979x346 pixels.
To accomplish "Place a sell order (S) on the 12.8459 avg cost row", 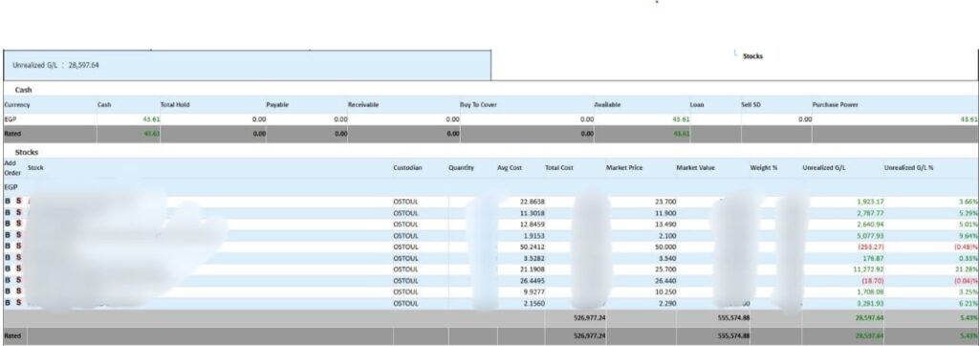I will click(x=18, y=224).
